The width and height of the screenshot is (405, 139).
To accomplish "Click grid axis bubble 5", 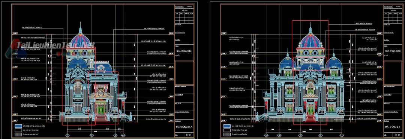I will click(x=266, y=135).
